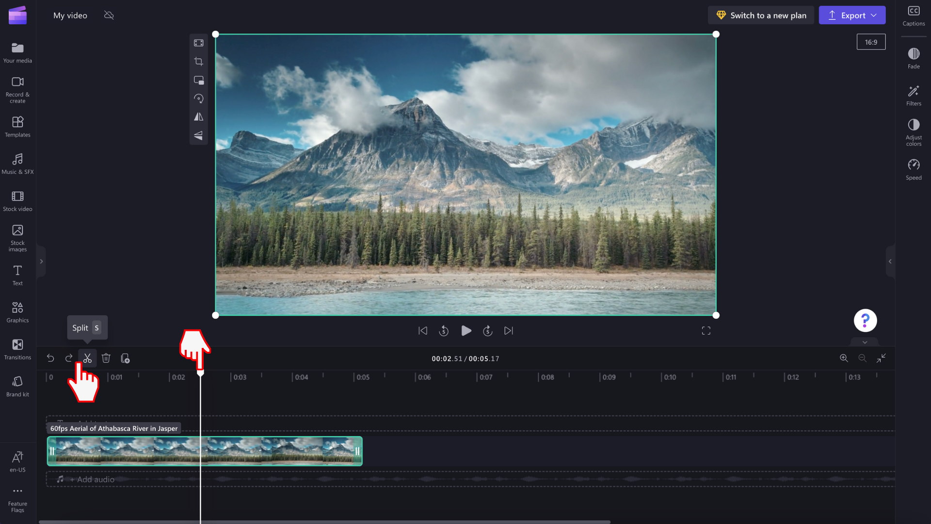Duplicate the selected clip
This screenshot has height=524, width=931.
pos(125,358)
